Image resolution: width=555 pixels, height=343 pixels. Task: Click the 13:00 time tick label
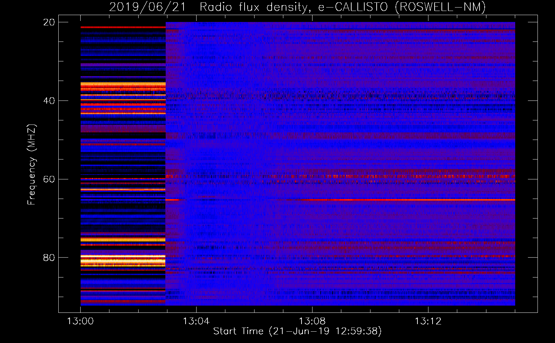pyautogui.click(x=80, y=321)
